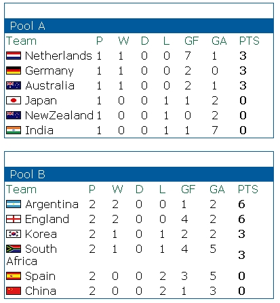The height and width of the screenshot is (303, 280).
Task: Click the Pool B header bar
Action: [x=139, y=174]
